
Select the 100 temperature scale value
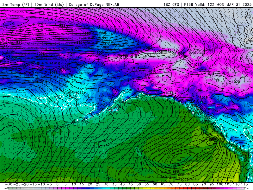tap(220, 184)
